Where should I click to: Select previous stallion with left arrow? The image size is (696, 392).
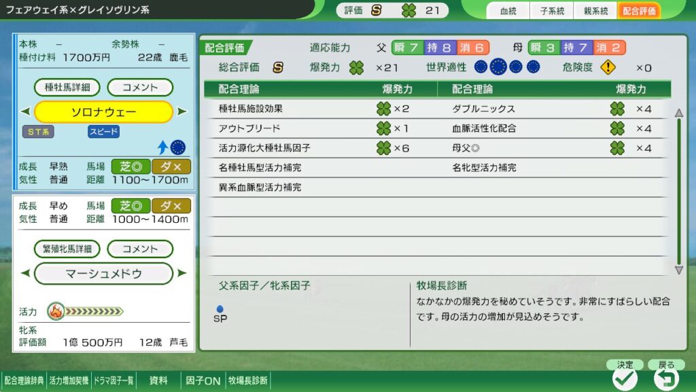(x=25, y=112)
